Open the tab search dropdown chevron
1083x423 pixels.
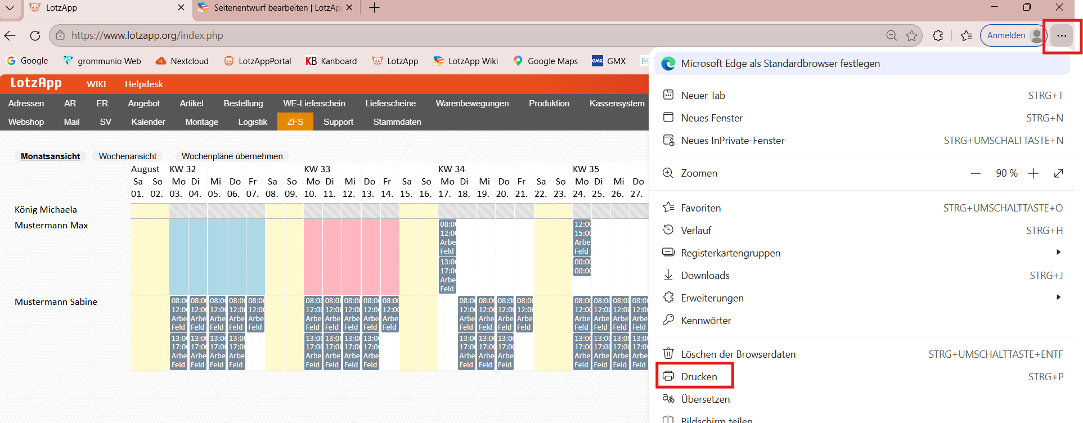coord(10,8)
